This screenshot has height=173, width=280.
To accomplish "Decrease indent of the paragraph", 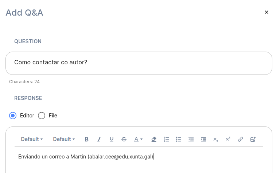I will click(x=191, y=139).
